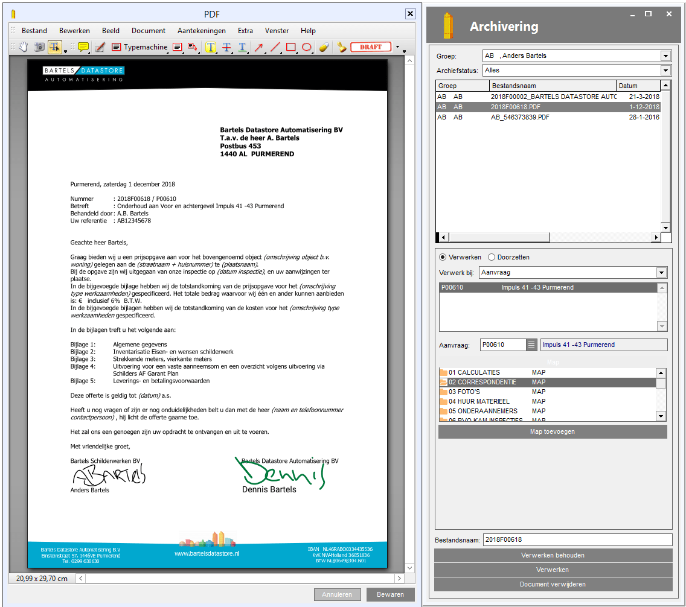This screenshot has height=607, width=686.
Task: Expand the Verwerk bij dropdown
Action: pos(661,273)
